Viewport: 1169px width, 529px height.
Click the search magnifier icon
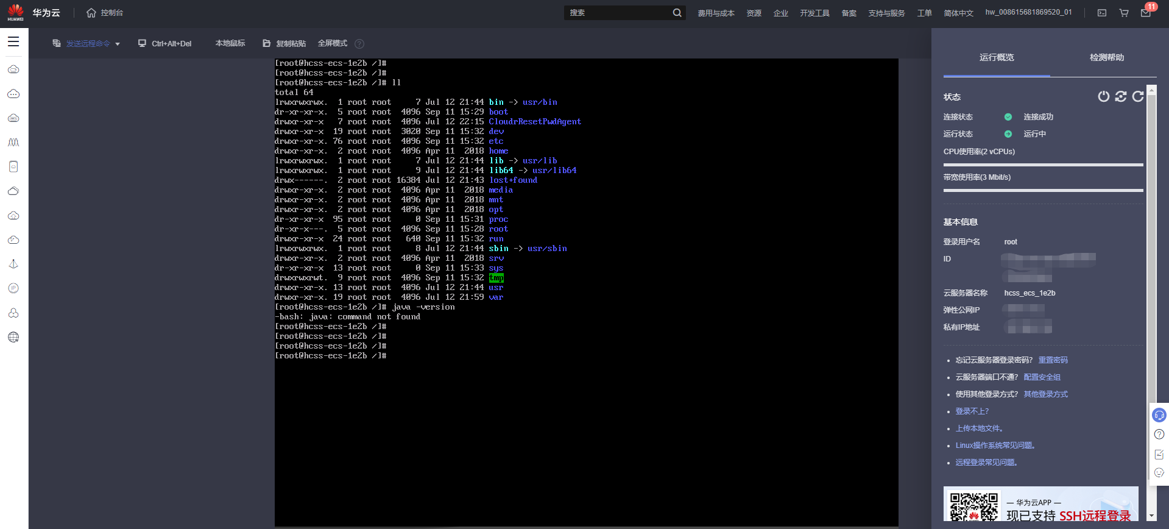tap(677, 13)
